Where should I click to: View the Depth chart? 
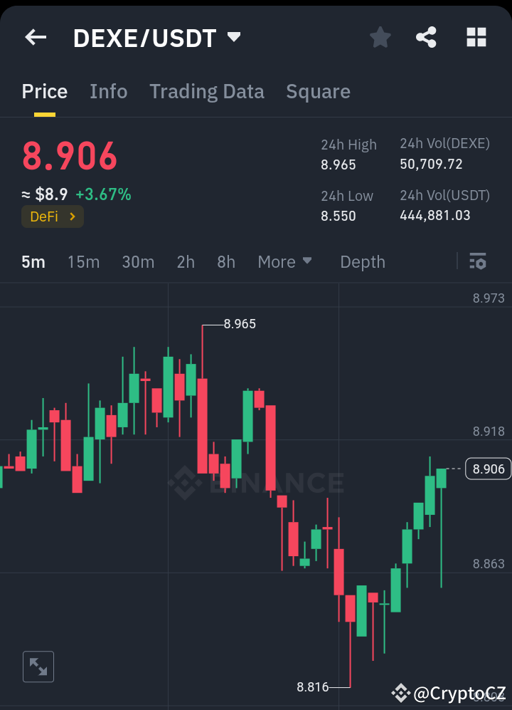363,262
